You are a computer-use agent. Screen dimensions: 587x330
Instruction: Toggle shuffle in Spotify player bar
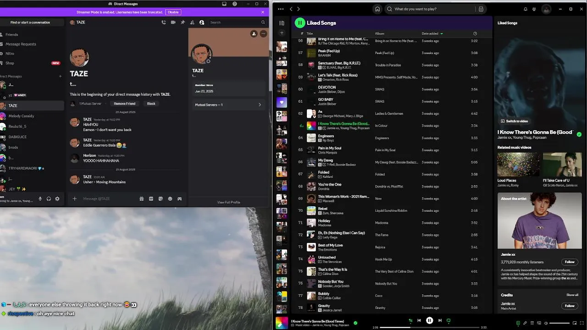pyautogui.click(x=410, y=320)
